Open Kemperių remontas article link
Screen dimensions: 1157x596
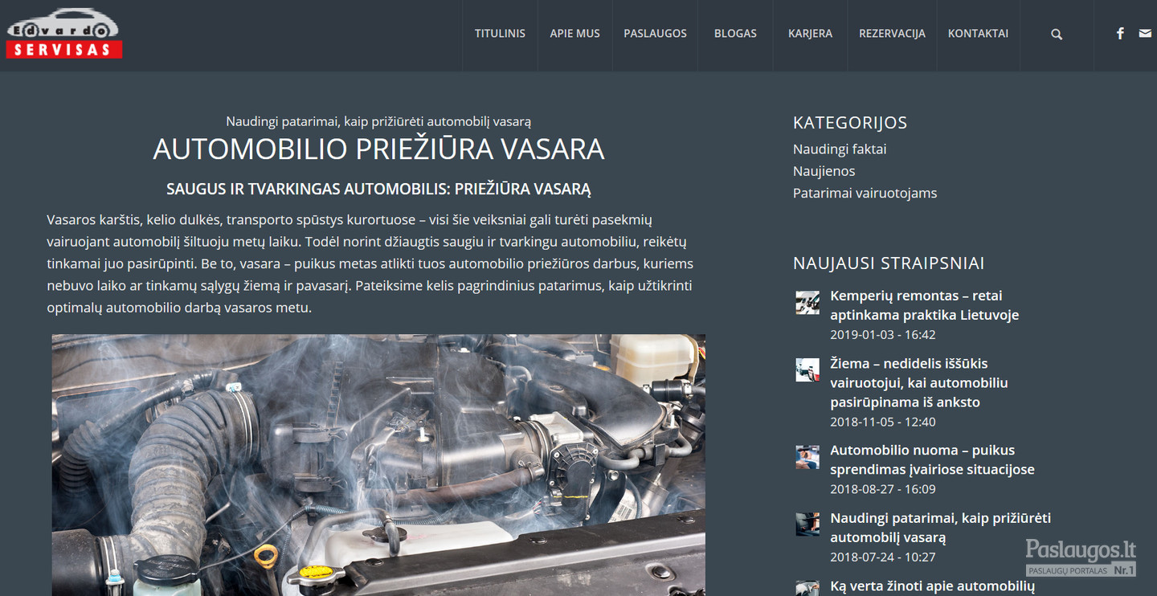[x=925, y=305]
